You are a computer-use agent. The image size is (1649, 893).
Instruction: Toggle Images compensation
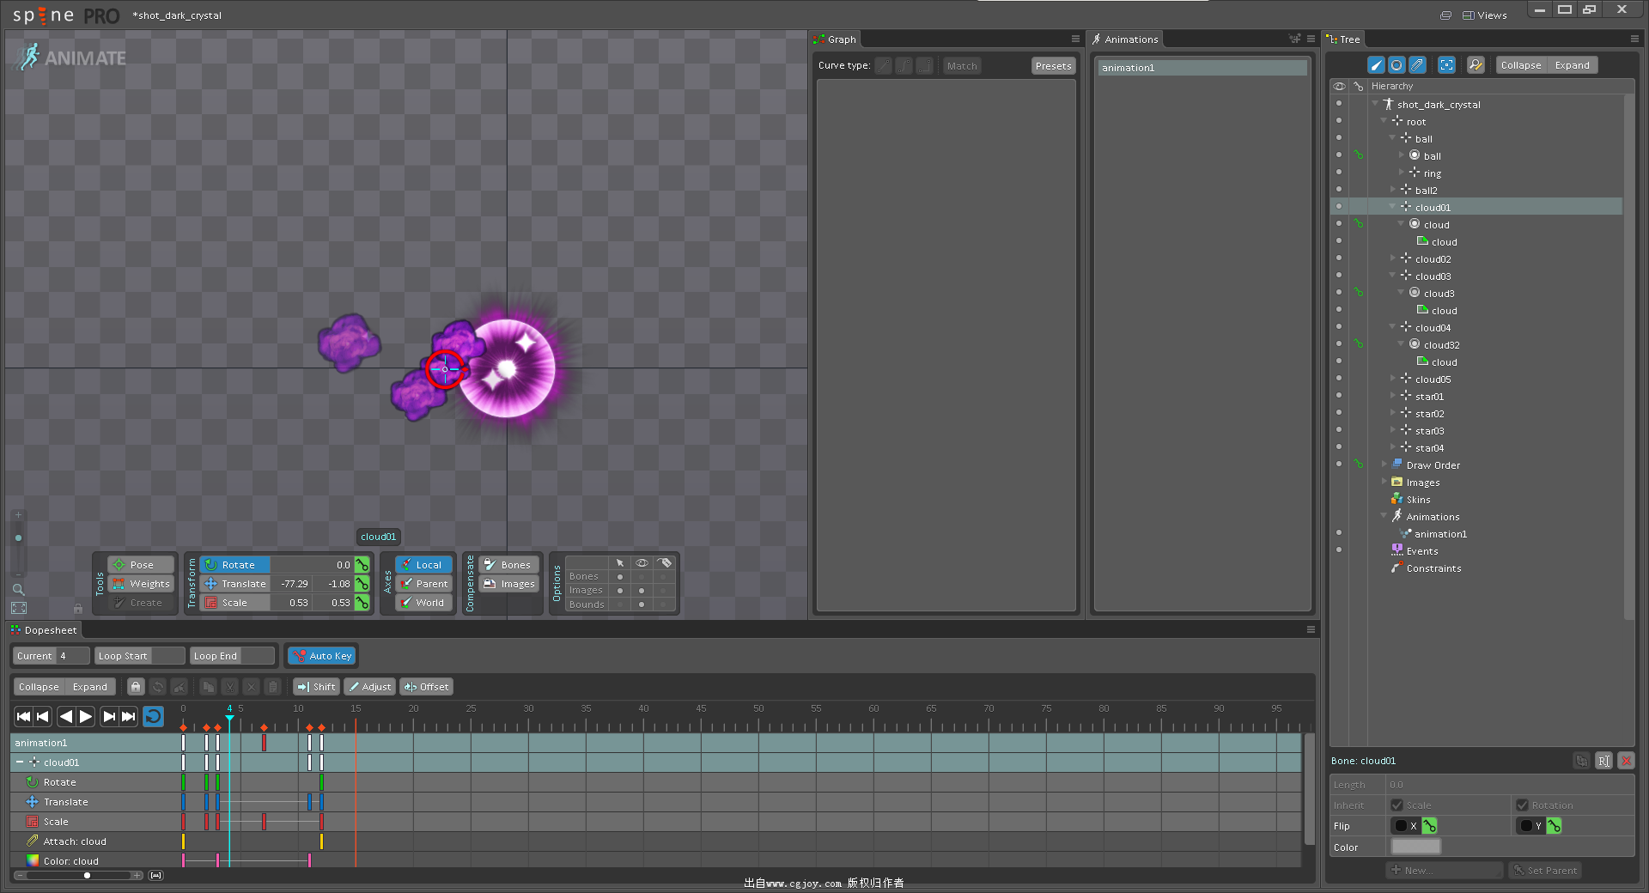(509, 584)
